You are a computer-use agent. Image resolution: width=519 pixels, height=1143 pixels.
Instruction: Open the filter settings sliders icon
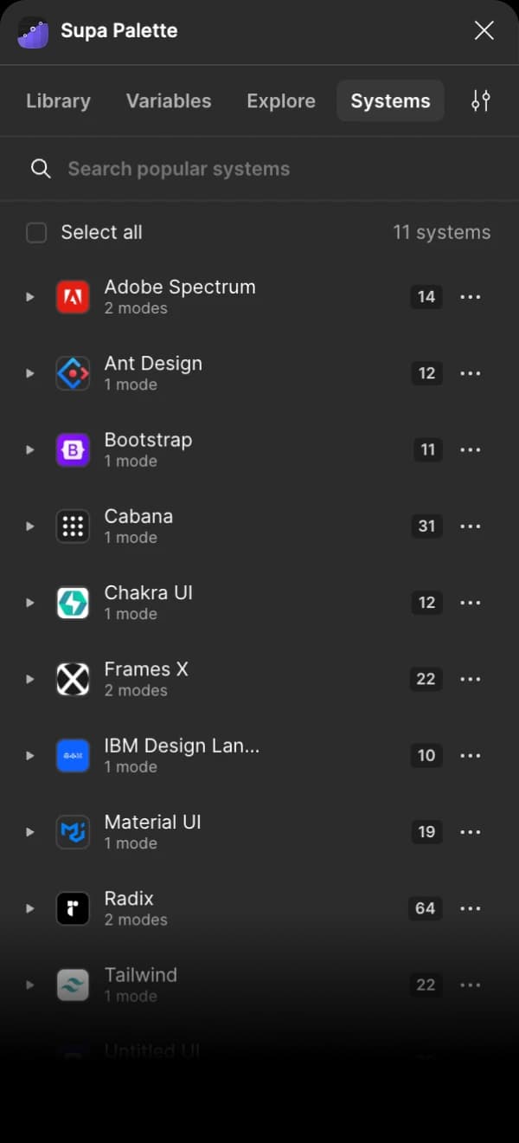click(481, 100)
